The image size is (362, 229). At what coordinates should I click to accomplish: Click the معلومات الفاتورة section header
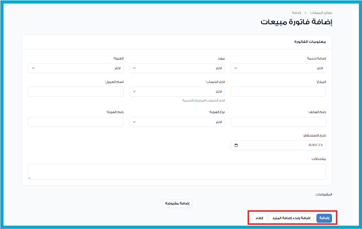point(310,42)
